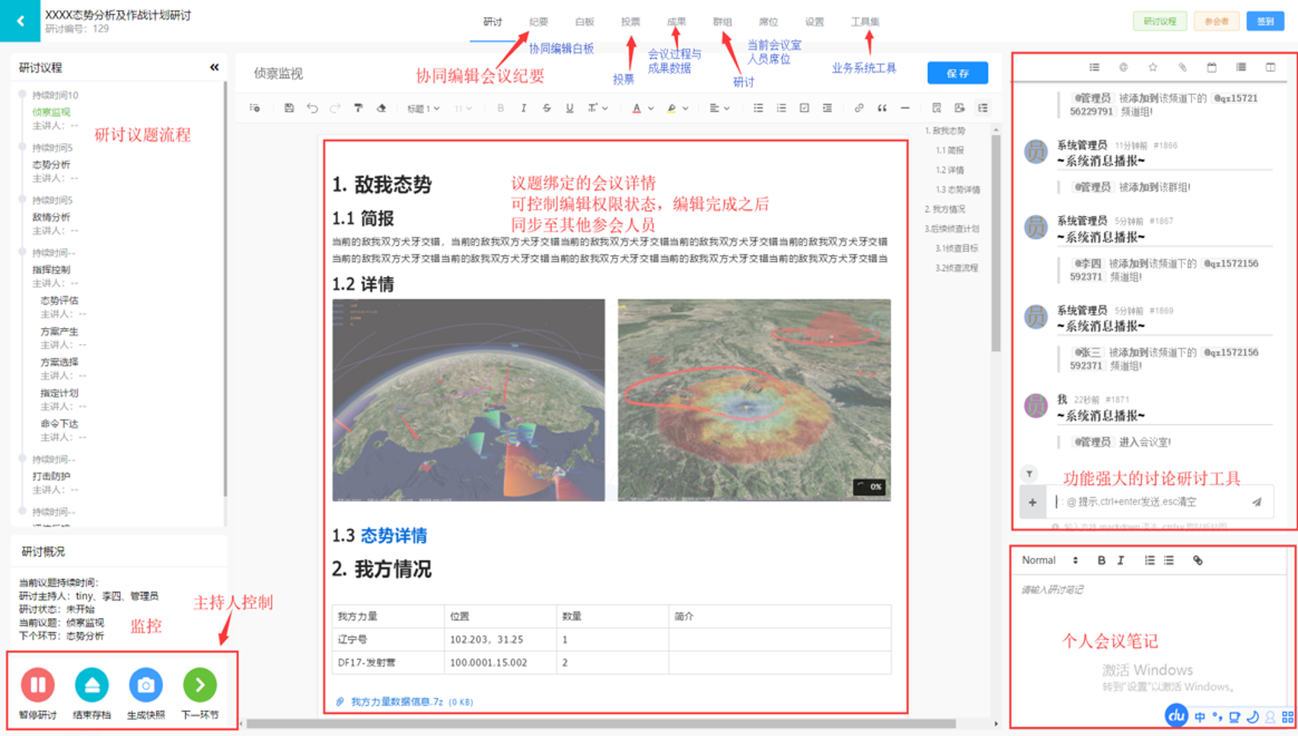
Task: Click the 结束存档 end-and-archive icon
Action: point(91,685)
